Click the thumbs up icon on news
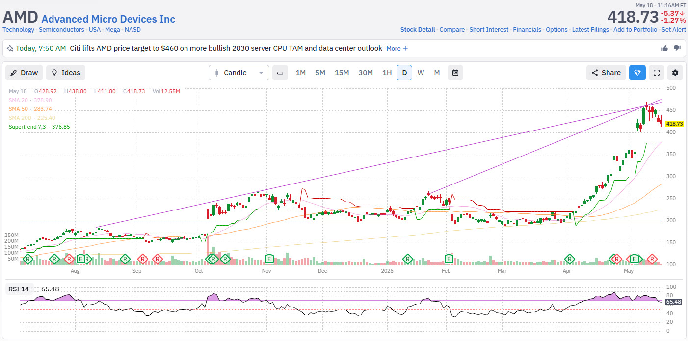The width and height of the screenshot is (688, 341). (x=664, y=48)
